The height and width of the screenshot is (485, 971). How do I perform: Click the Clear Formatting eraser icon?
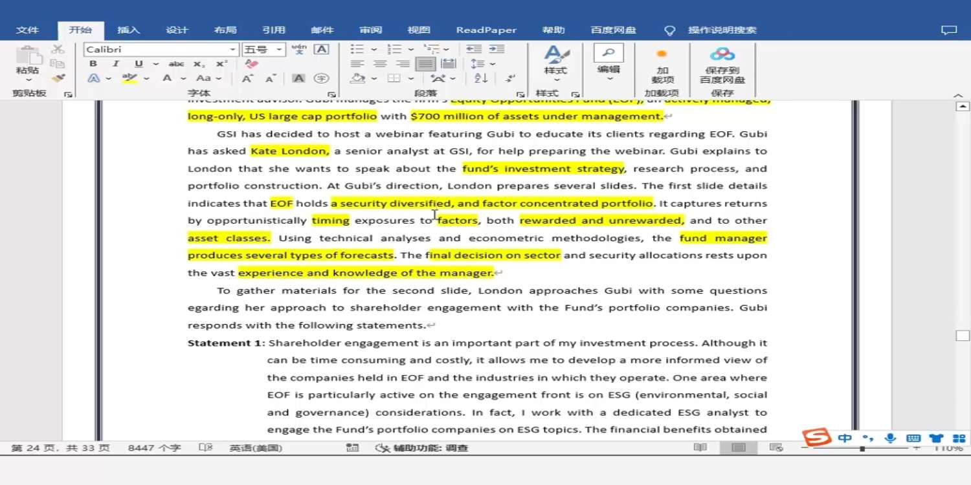pyautogui.click(x=252, y=64)
